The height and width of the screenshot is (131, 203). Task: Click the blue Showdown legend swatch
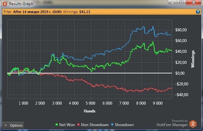coord(112,124)
